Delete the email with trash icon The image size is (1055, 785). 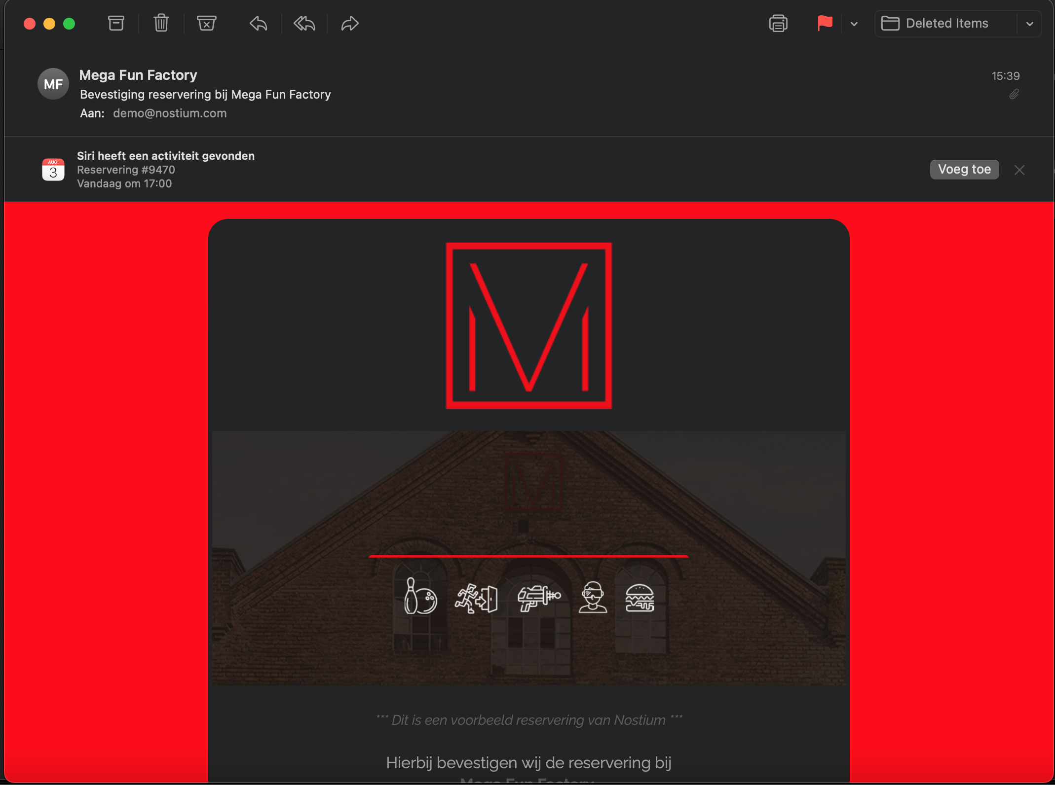(161, 23)
